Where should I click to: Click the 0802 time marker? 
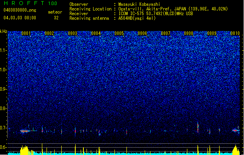pyautogui.click(x=49, y=33)
